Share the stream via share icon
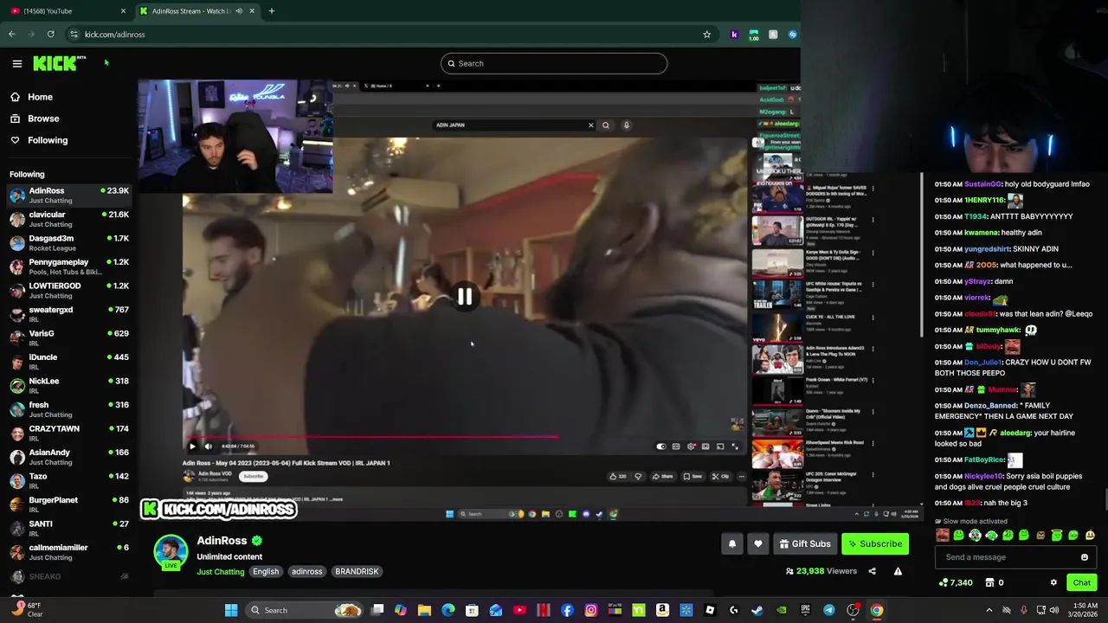The image size is (1108, 623). [x=872, y=571]
